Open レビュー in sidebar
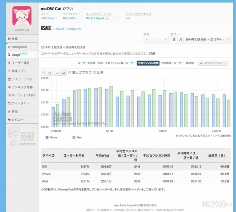Screen dimensions: 236x212 (x=22, y=120)
